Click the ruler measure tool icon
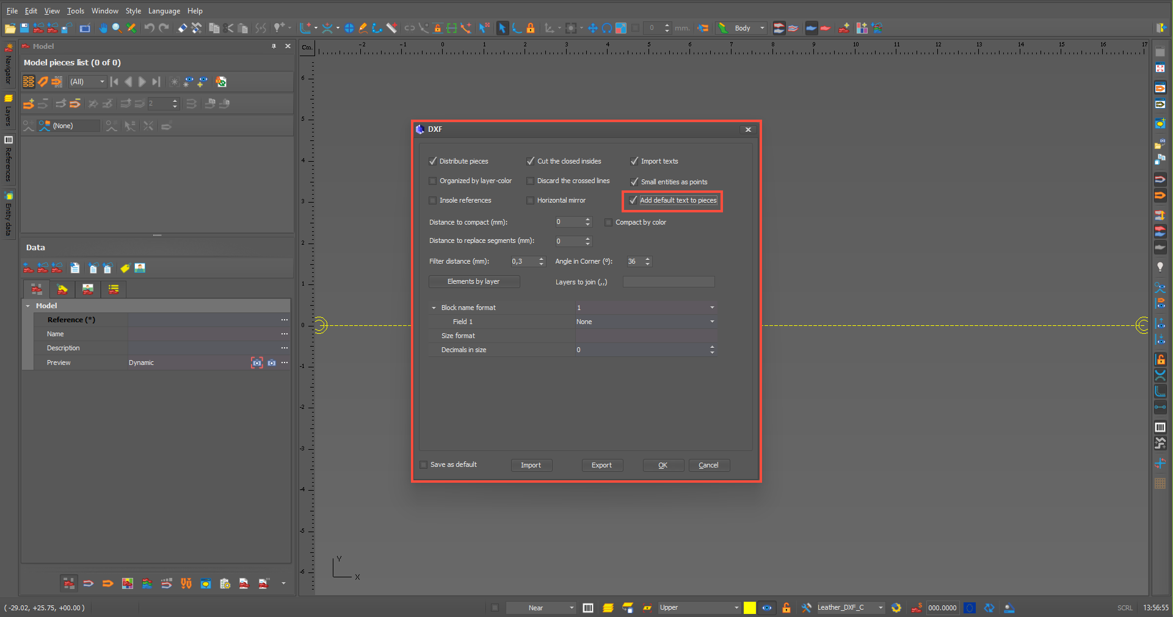This screenshot has height=617, width=1173. click(x=391, y=28)
